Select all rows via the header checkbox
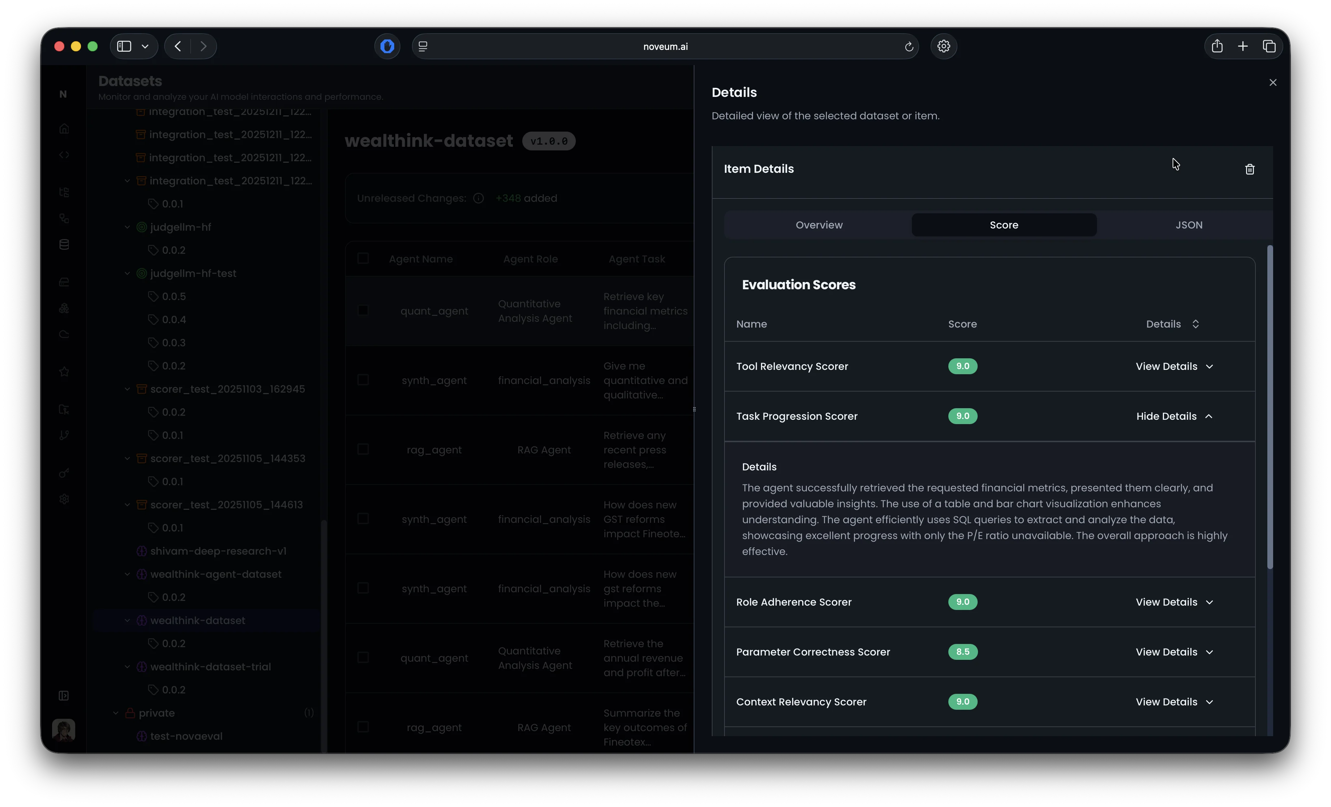Screen dimensions: 1331x807 (x=363, y=259)
